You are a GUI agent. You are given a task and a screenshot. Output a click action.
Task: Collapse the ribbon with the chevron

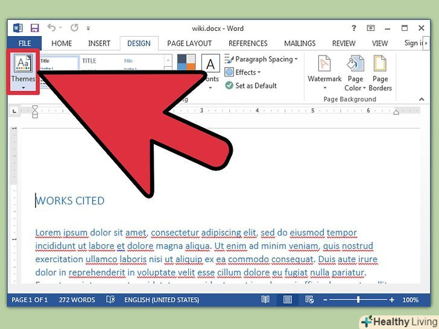pos(422,99)
